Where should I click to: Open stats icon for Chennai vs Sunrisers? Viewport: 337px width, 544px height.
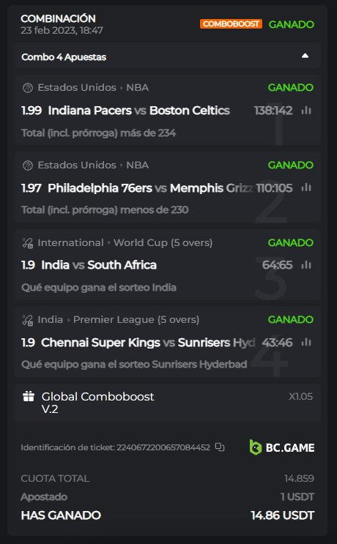point(306,343)
